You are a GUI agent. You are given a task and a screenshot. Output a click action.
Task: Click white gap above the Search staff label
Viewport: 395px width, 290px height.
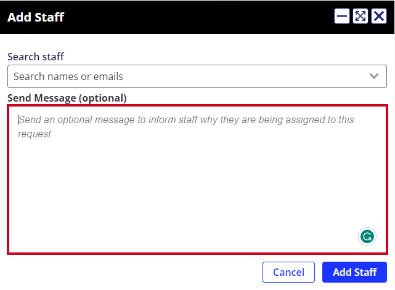(x=197, y=42)
